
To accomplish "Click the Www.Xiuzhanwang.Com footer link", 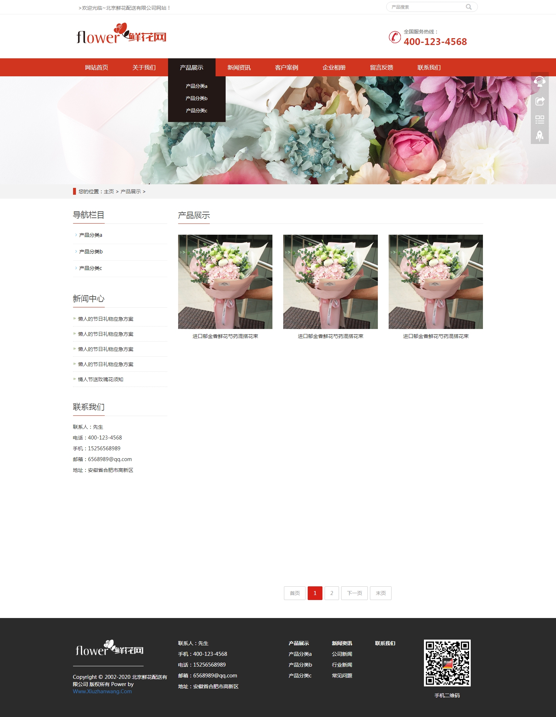I will [x=102, y=691].
